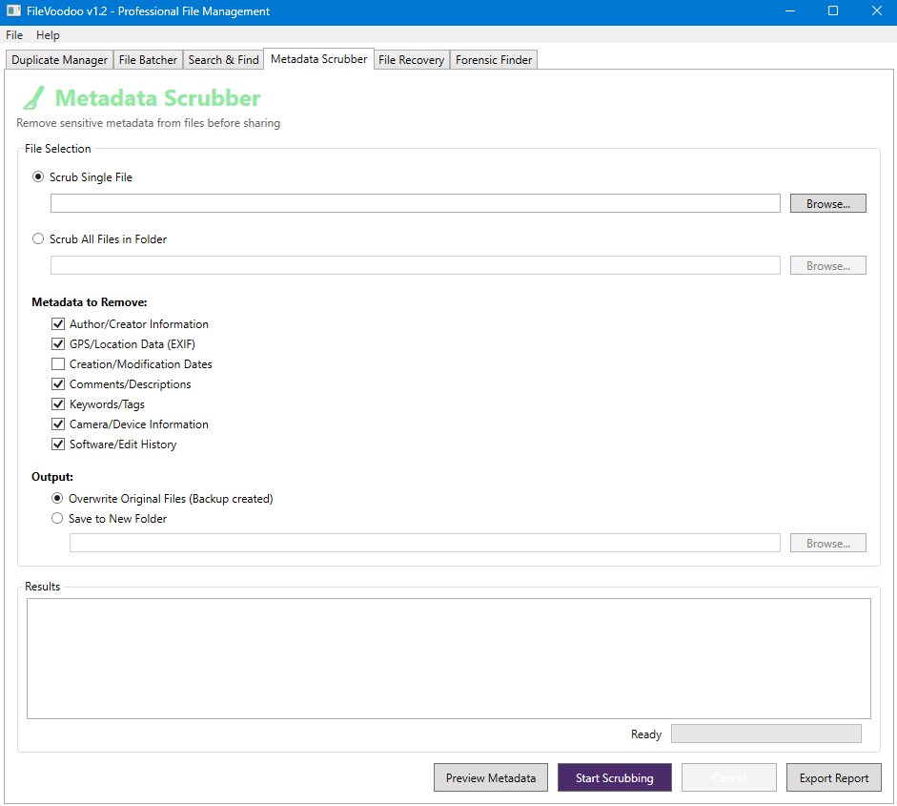This screenshot has height=806, width=897.
Task: Open the Help menu
Action: click(48, 35)
